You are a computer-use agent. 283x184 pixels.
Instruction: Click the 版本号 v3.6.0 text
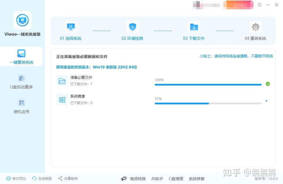pyautogui.click(x=266, y=179)
